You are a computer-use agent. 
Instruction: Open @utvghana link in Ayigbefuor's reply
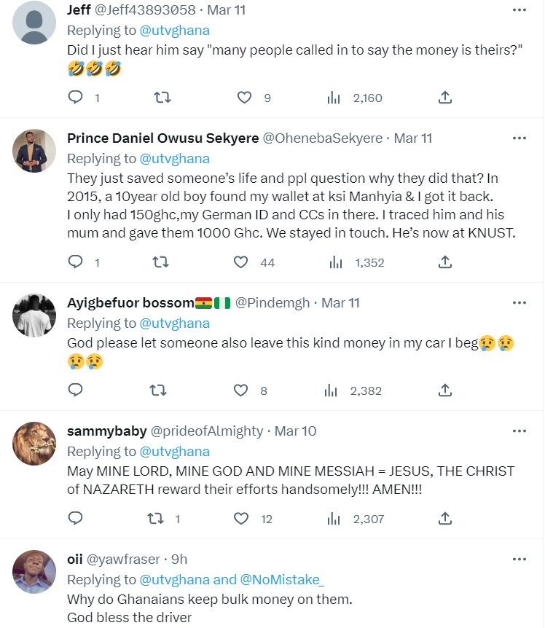[174, 323]
